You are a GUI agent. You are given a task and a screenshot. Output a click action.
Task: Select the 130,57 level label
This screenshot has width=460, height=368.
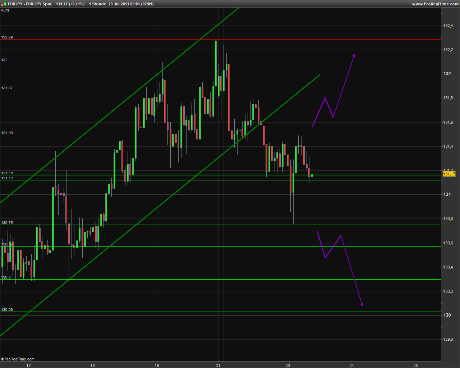(x=7, y=244)
